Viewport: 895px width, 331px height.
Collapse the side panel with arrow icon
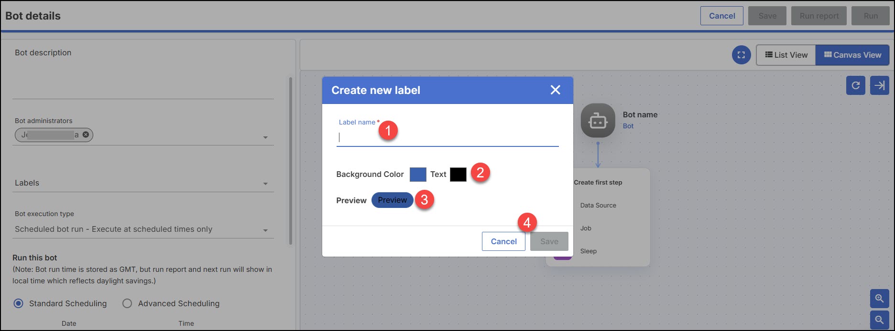880,85
